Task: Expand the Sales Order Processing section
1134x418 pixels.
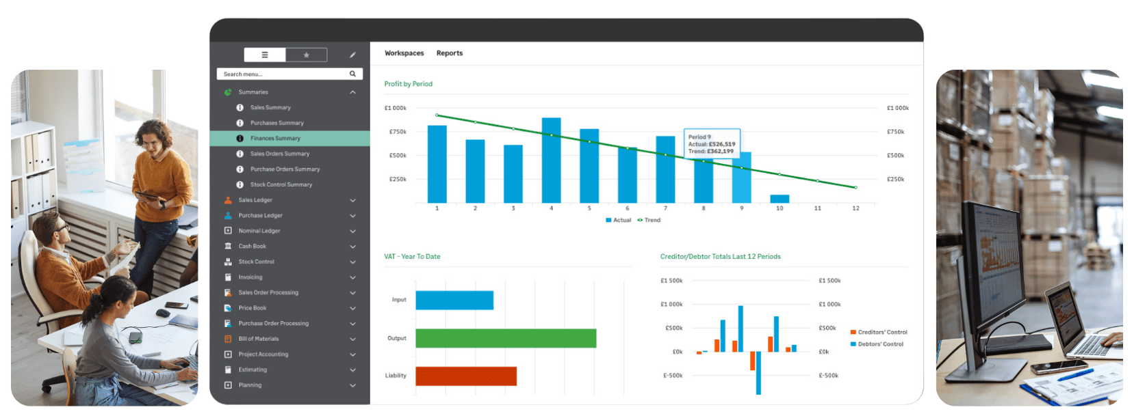Action: point(352,293)
